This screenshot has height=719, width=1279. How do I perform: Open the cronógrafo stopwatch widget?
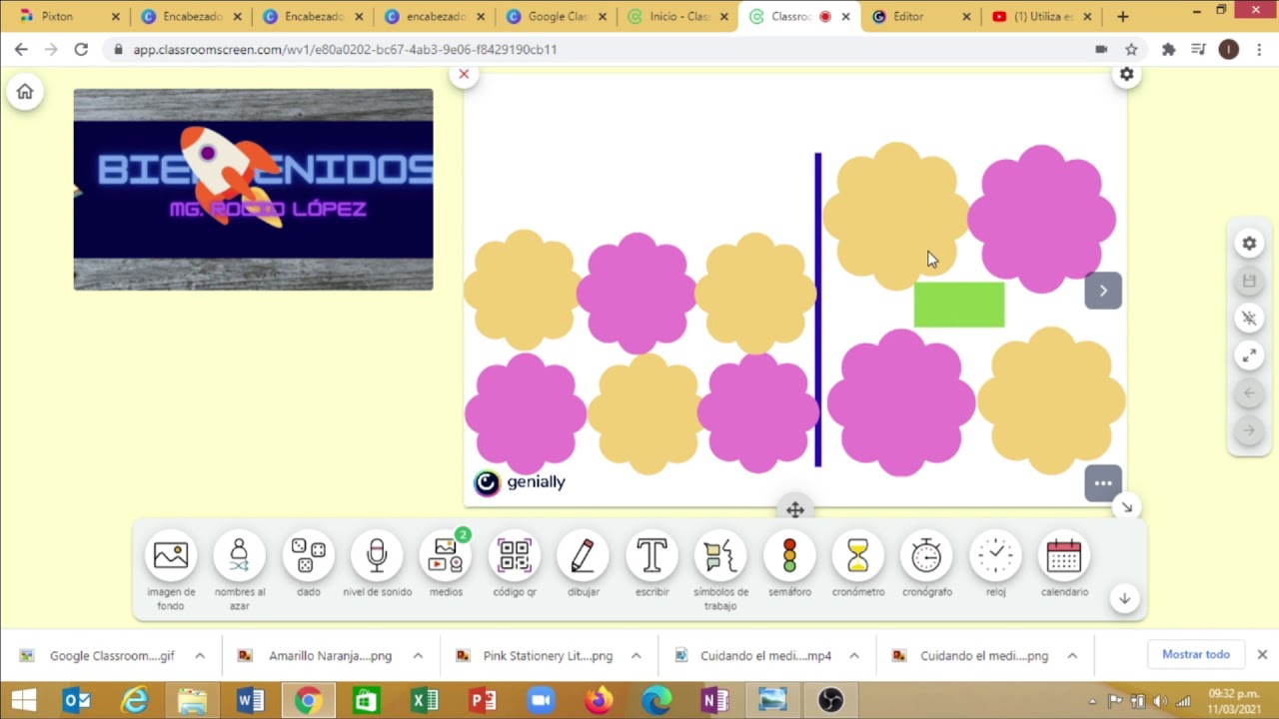click(926, 555)
